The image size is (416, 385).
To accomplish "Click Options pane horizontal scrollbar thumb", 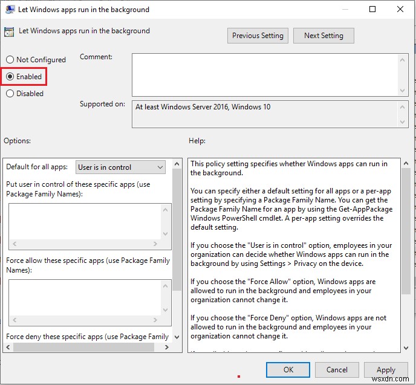I will click(x=83, y=347).
